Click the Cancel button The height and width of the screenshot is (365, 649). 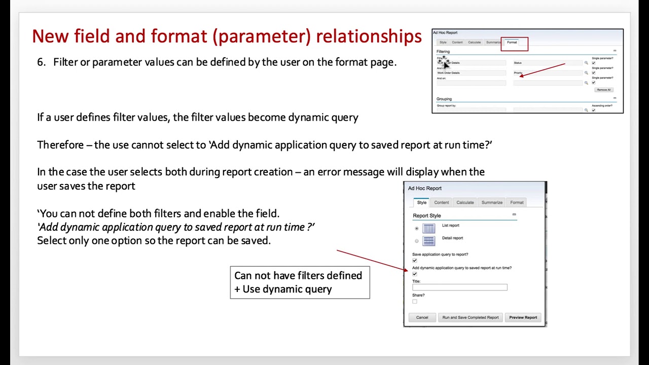click(422, 317)
